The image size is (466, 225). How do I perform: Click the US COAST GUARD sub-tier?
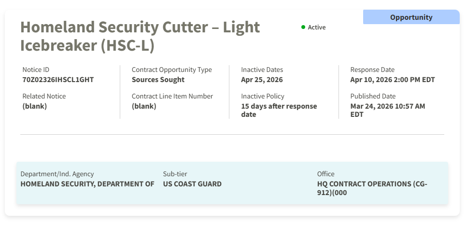click(x=192, y=184)
